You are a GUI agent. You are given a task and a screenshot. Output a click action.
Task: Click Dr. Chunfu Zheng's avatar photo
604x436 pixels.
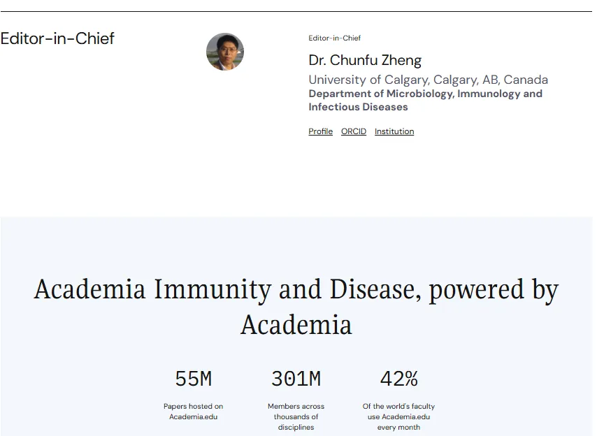(x=225, y=52)
